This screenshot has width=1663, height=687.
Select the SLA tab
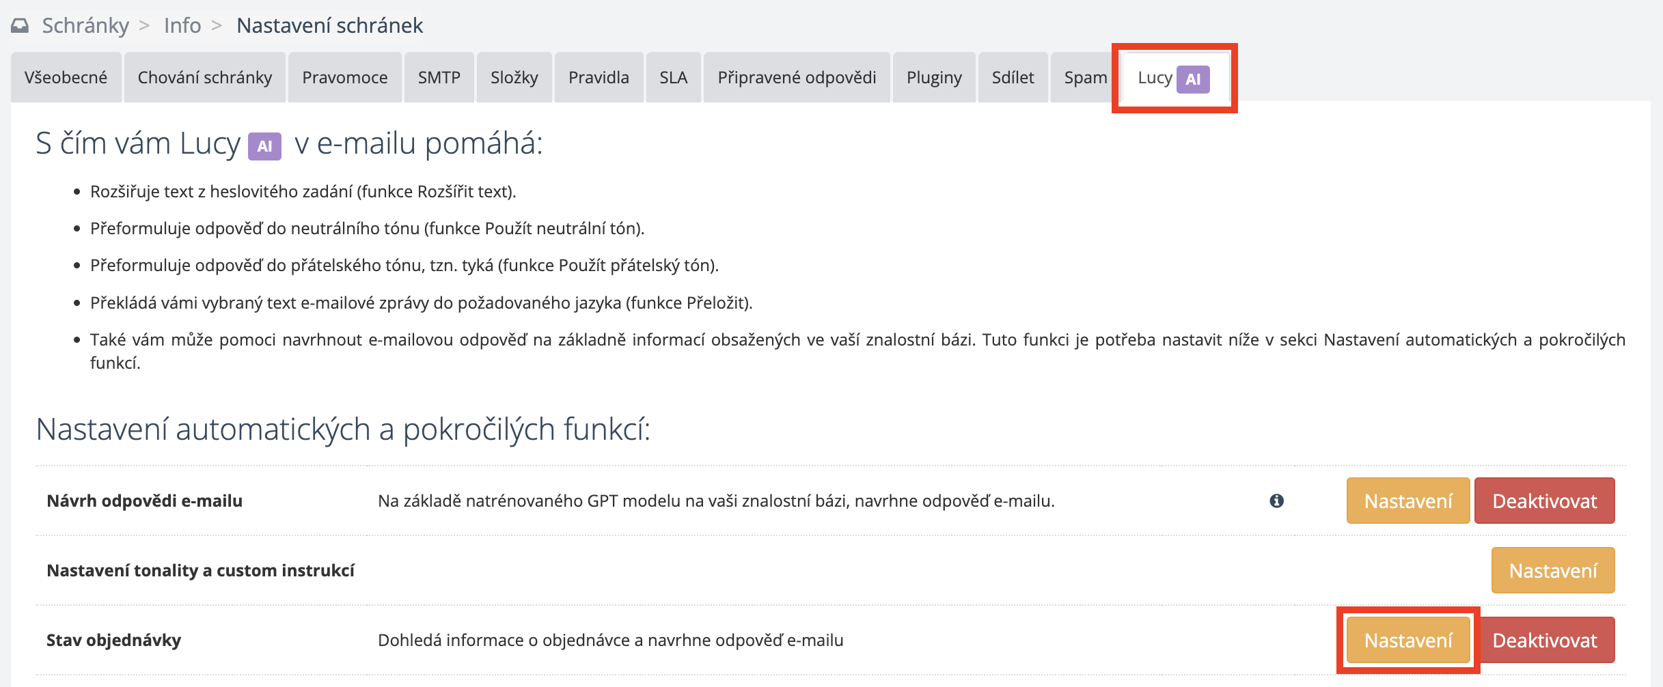[673, 78]
